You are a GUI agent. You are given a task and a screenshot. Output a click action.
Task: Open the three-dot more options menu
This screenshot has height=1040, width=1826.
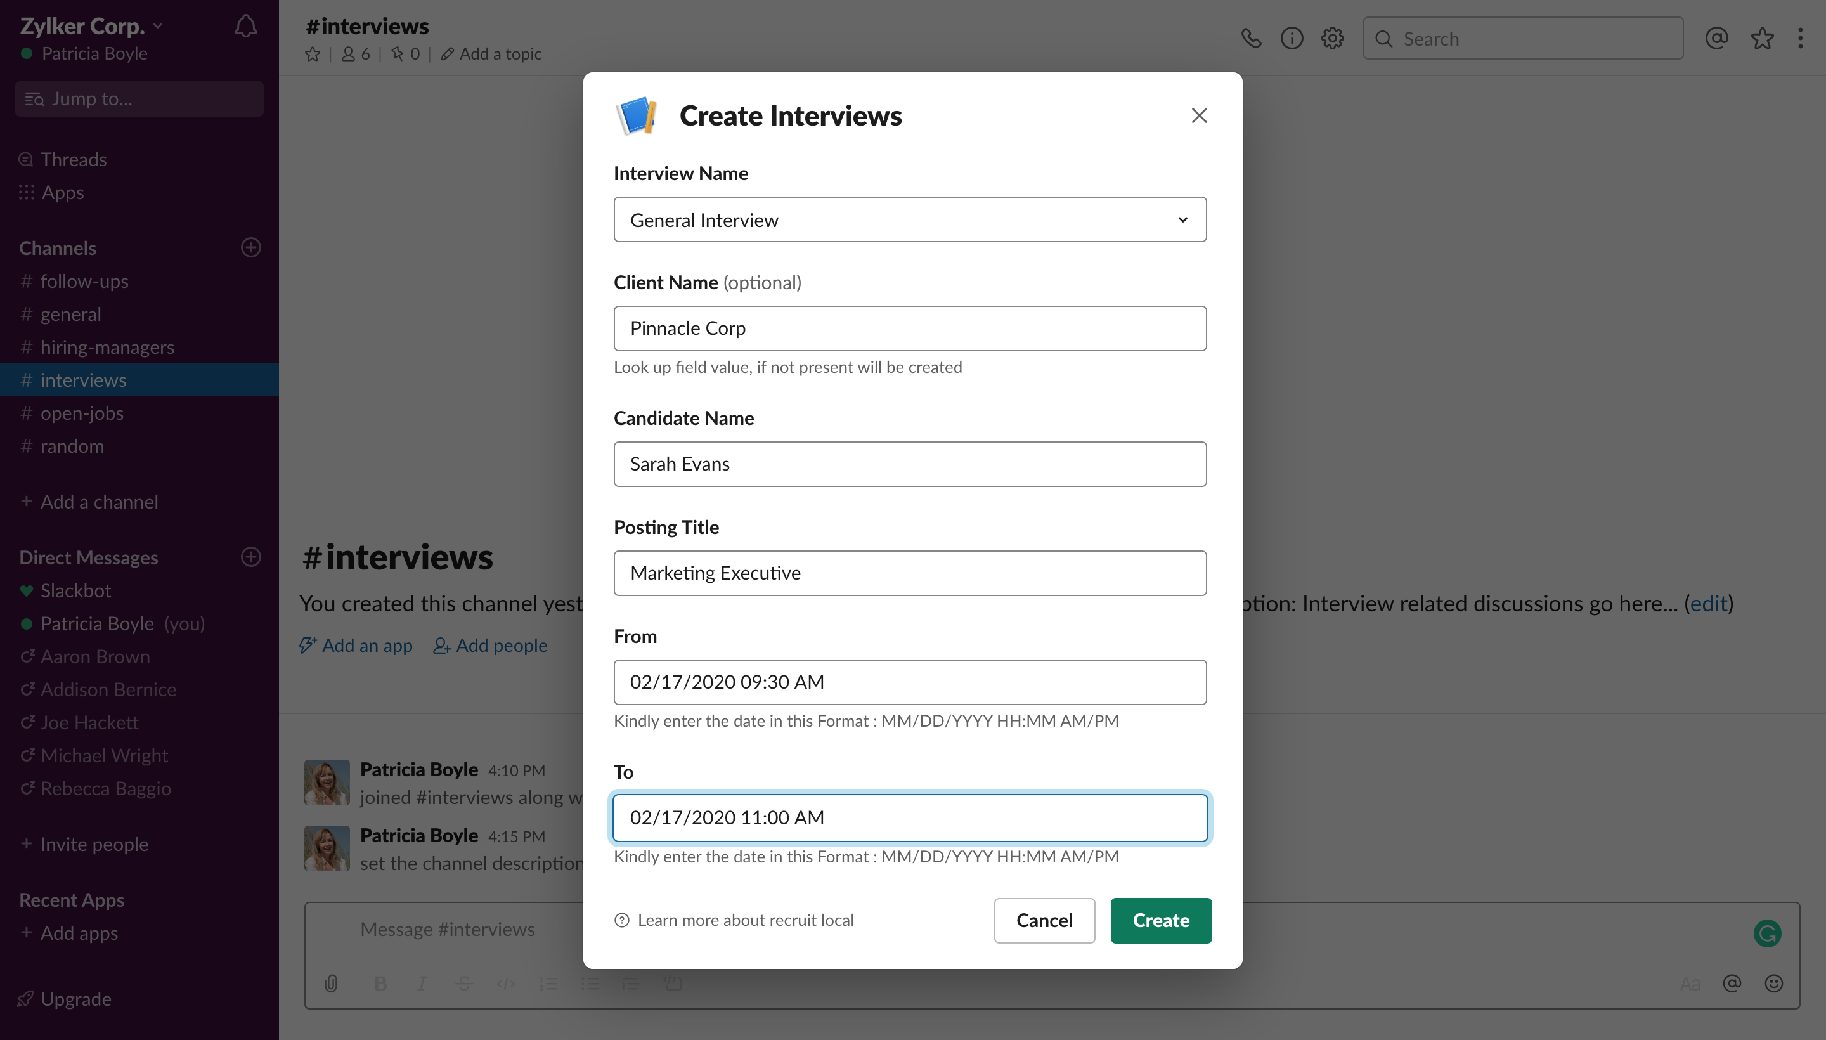(1799, 38)
